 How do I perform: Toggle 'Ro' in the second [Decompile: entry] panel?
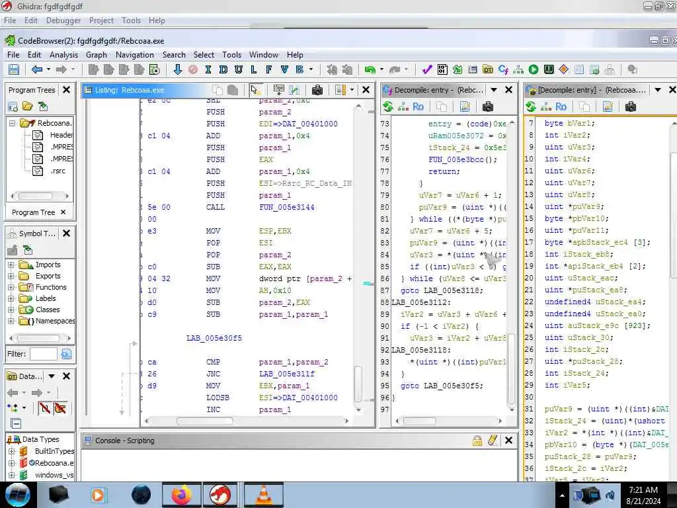pyautogui.click(x=561, y=106)
